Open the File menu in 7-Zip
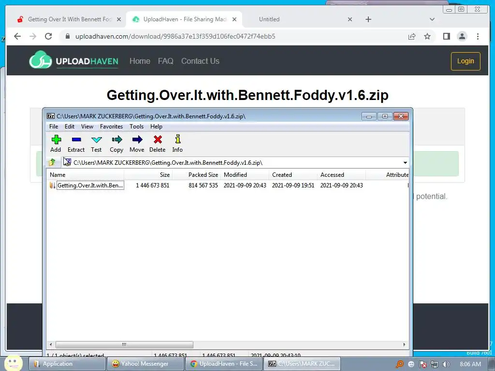 click(54, 127)
